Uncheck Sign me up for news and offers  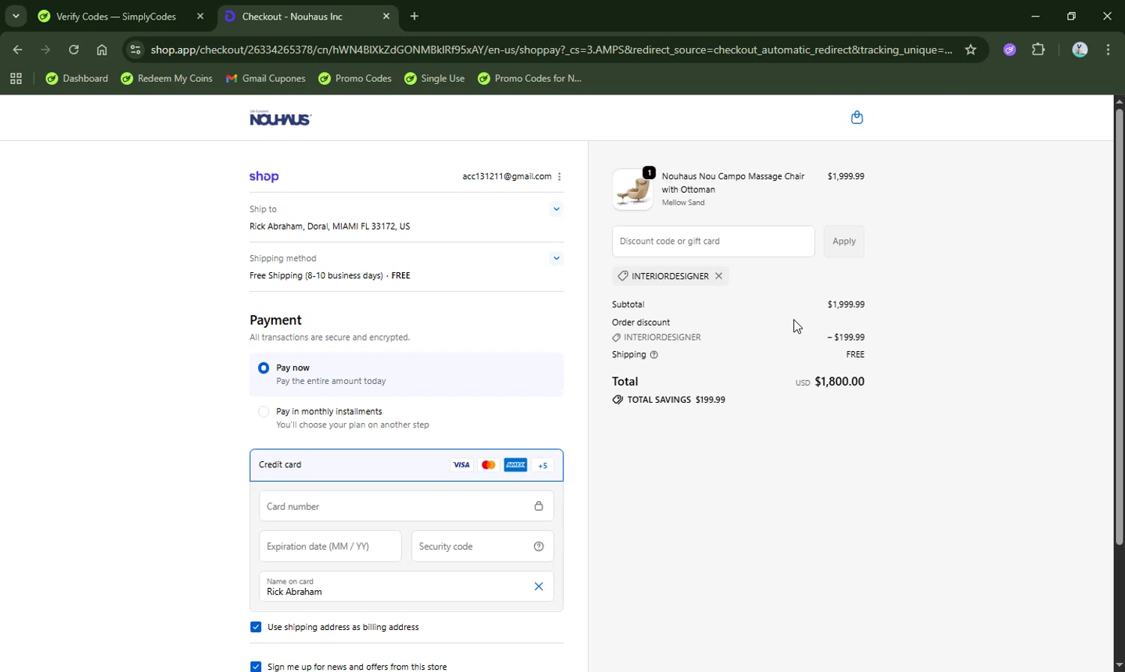click(256, 667)
